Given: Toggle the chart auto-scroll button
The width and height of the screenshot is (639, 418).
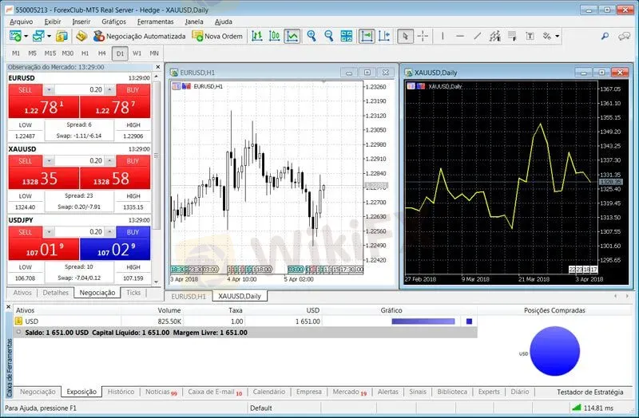Looking at the screenshot, I should click(x=367, y=36).
